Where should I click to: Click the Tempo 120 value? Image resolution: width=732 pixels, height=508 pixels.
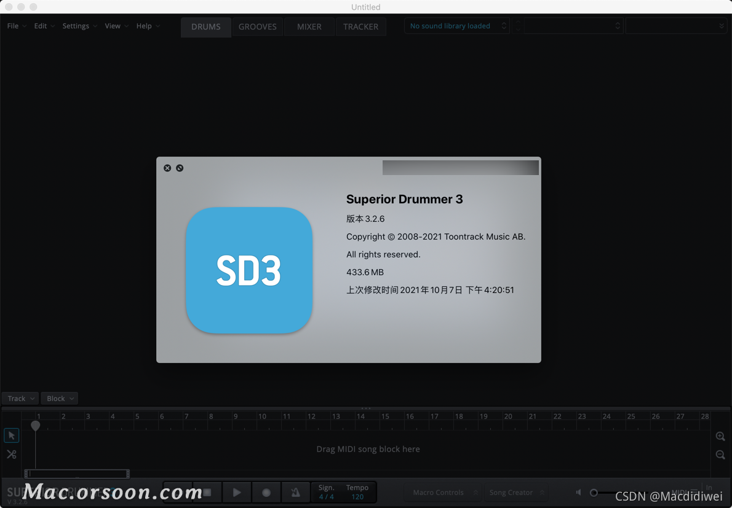(x=357, y=498)
